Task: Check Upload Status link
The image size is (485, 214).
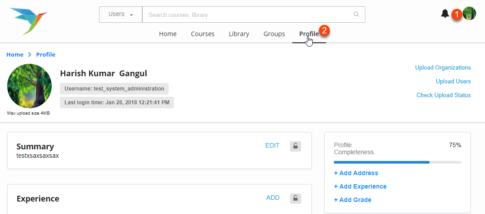Action: tap(444, 95)
